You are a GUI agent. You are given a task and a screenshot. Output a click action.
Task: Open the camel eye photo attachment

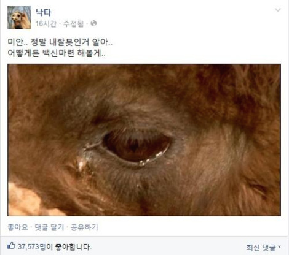point(144,140)
